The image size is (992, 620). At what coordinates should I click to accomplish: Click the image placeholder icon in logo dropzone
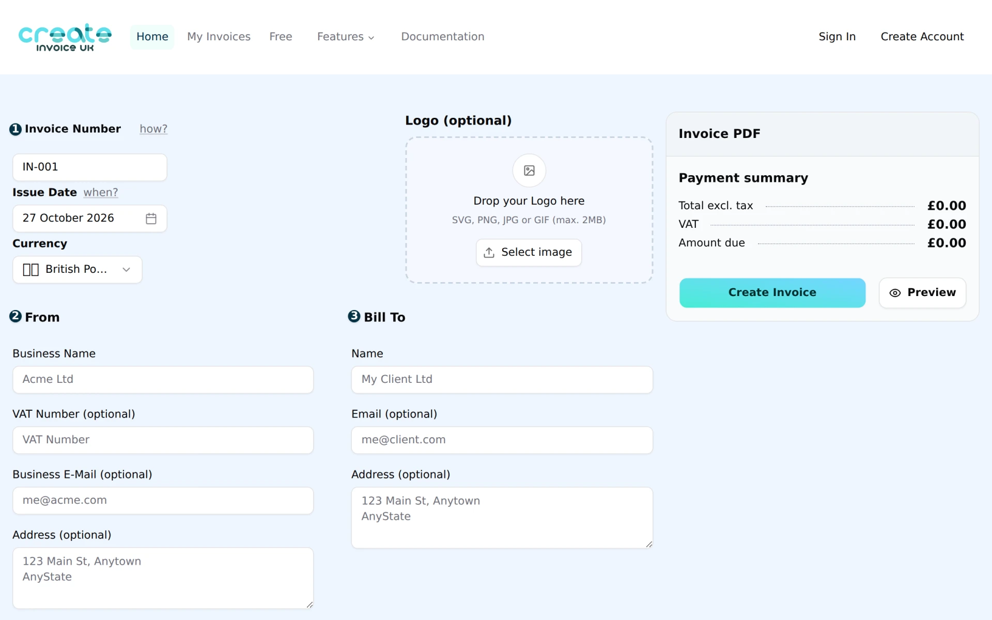(529, 171)
